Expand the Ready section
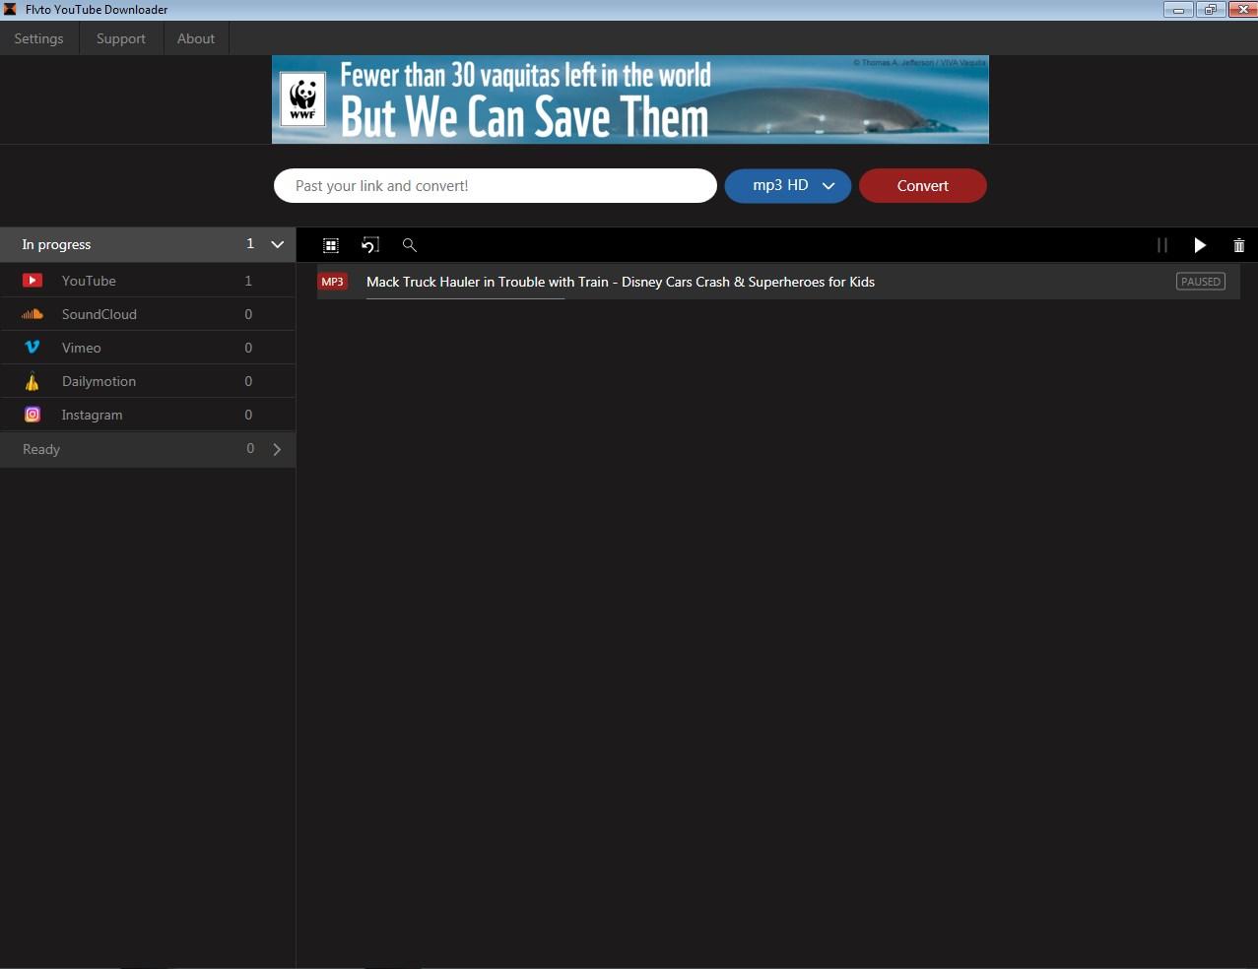 (x=277, y=449)
